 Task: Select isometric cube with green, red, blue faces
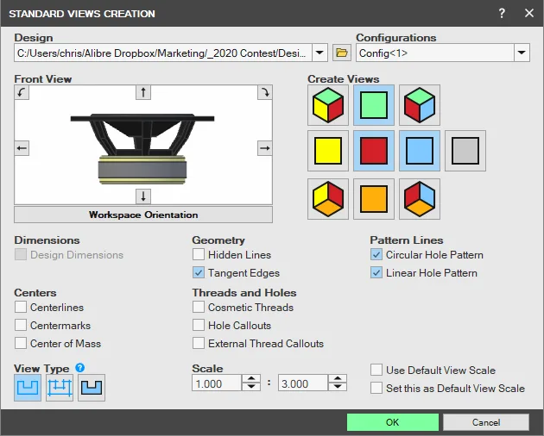coord(420,105)
